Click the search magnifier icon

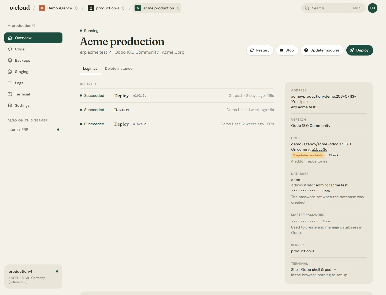tap(307, 8)
